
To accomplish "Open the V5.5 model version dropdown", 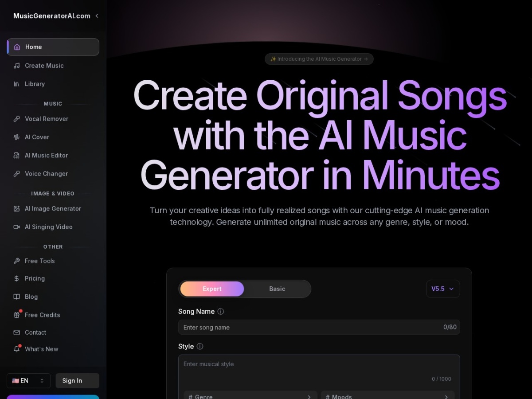I will (x=443, y=289).
